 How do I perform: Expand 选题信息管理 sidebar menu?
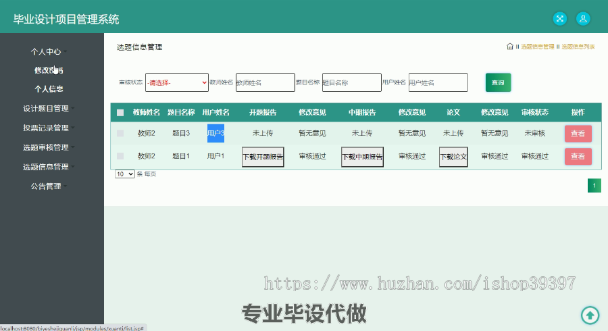tap(46, 167)
